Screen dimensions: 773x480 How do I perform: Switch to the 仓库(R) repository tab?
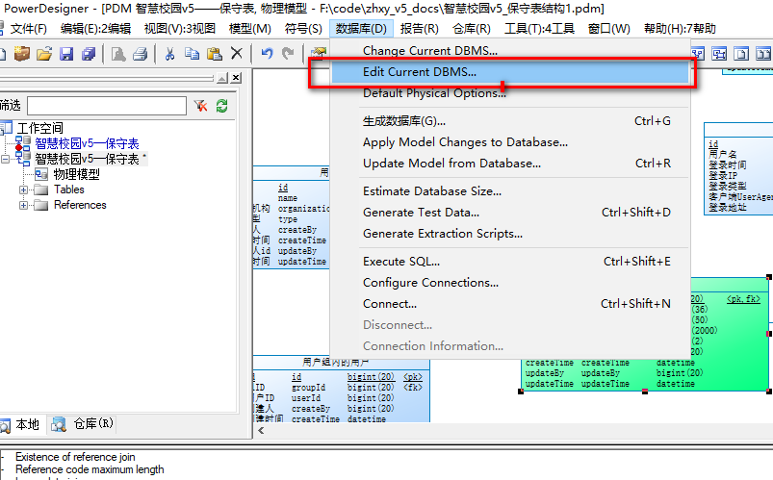coord(83,424)
